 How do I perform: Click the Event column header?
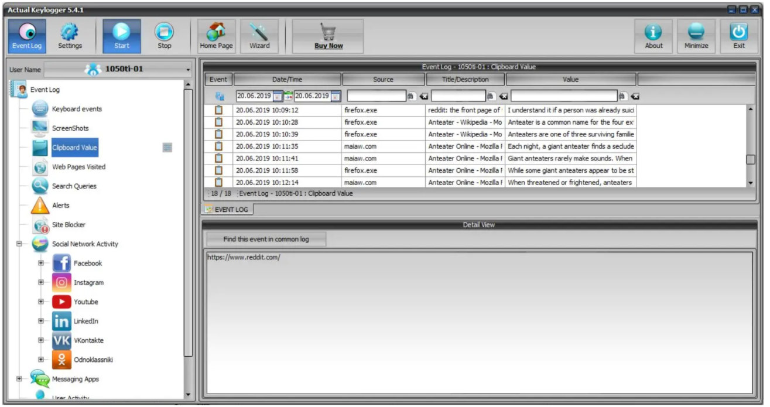(218, 80)
